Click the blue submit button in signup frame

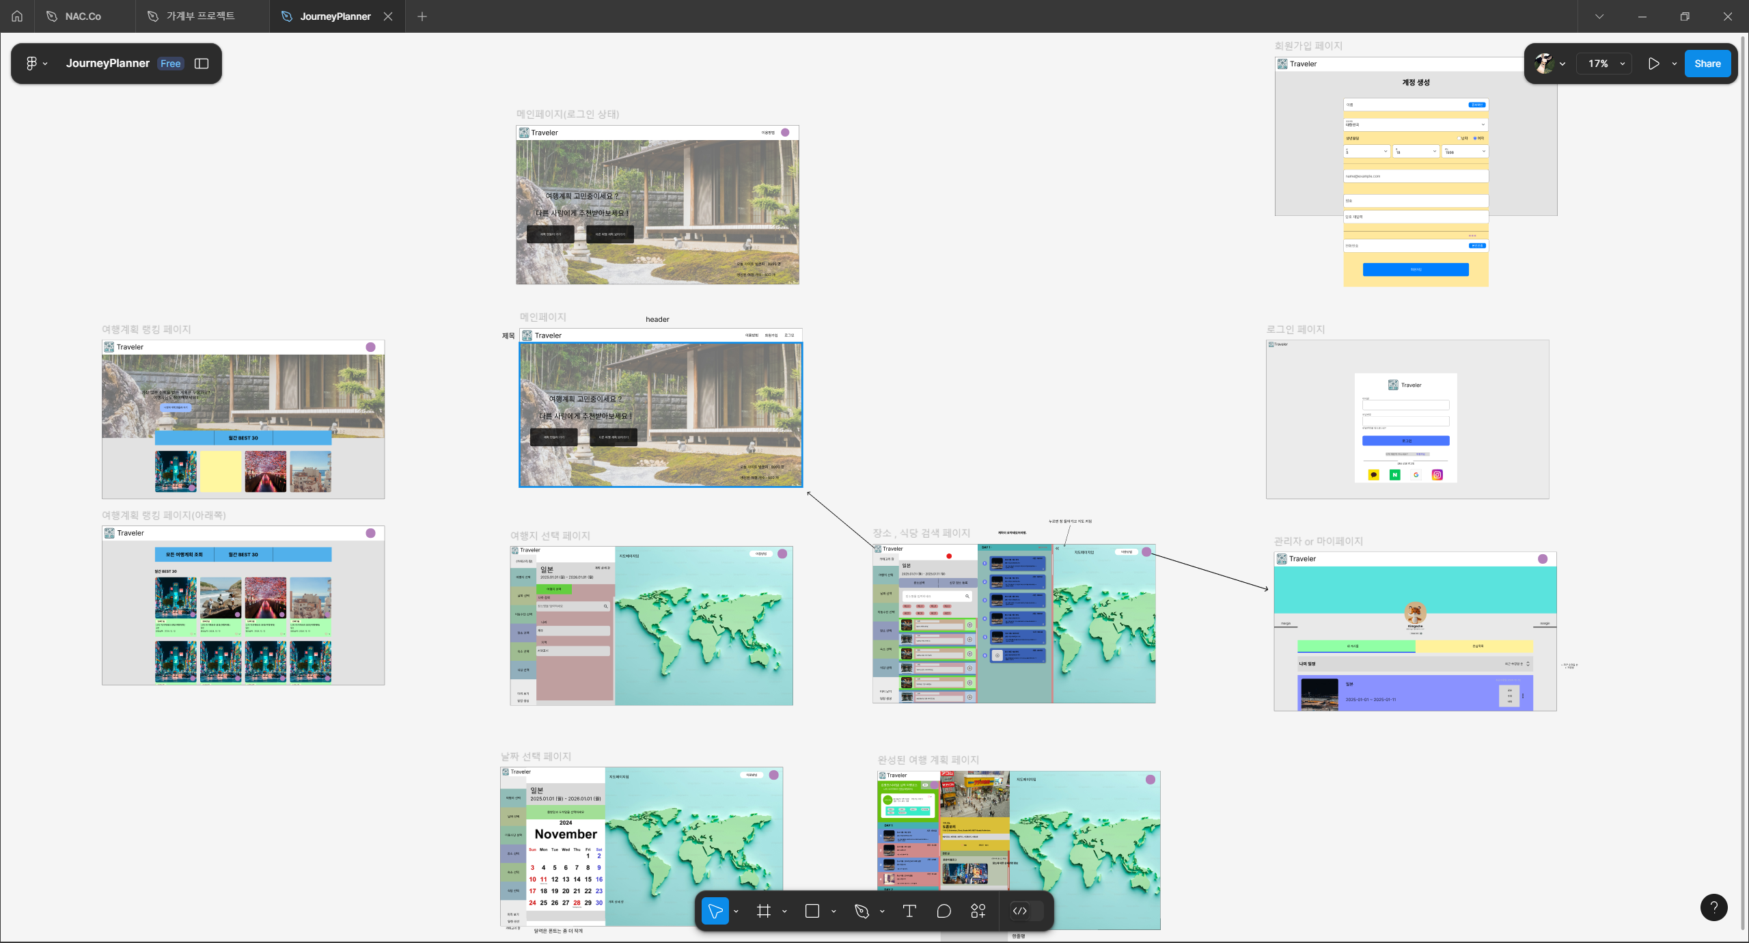click(1416, 269)
